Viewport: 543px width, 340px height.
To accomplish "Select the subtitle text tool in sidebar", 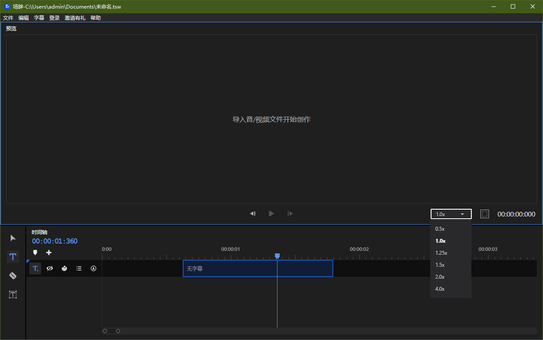I will [12, 256].
